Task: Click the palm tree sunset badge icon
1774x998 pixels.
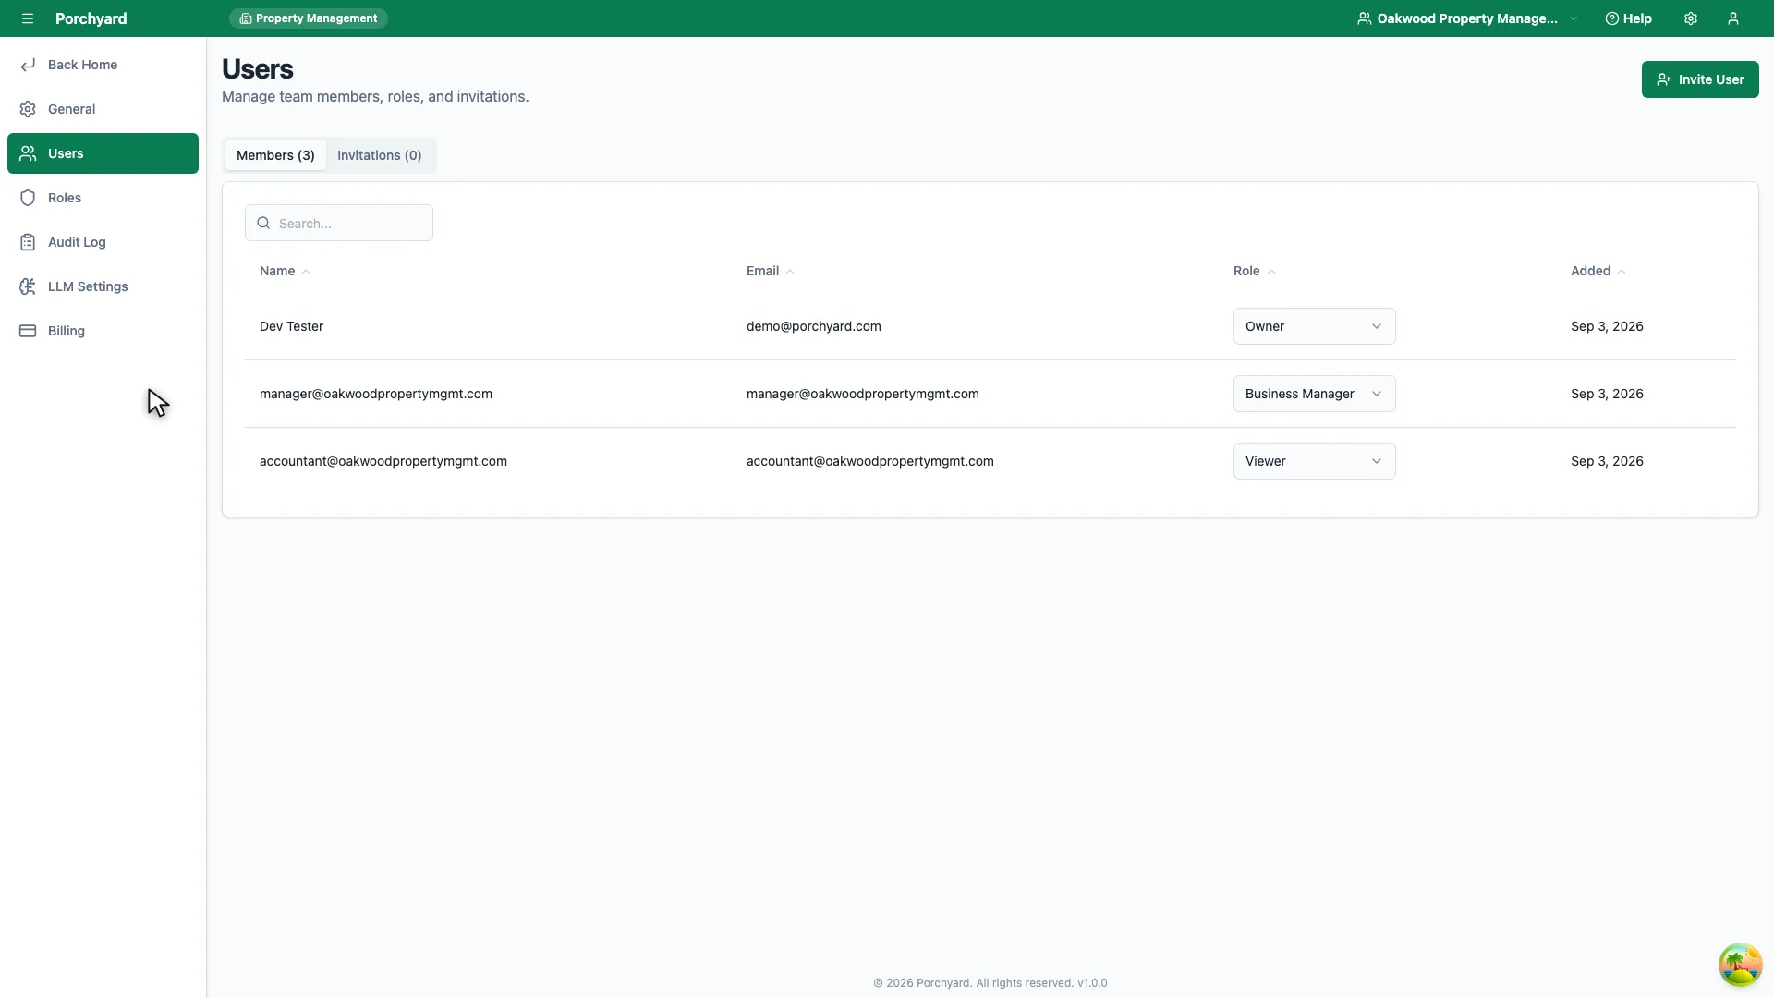Action: pyautogui.click(x=1740, y=965)
